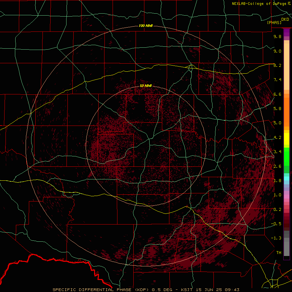Click the 2.6 value on the scale
The width and height of the screenshot is (292, 292).
277,166
